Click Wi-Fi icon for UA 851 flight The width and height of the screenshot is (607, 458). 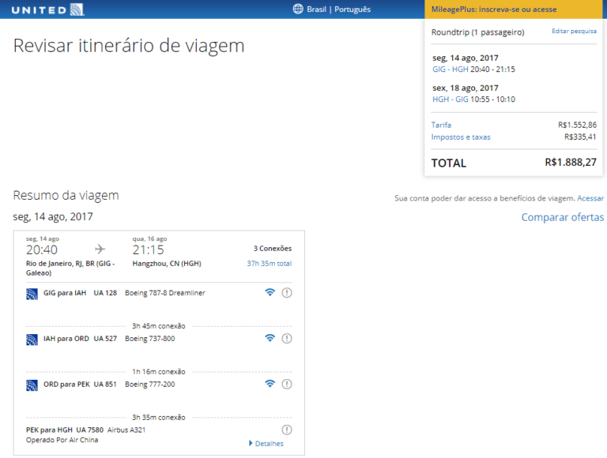tap(270, 384)
